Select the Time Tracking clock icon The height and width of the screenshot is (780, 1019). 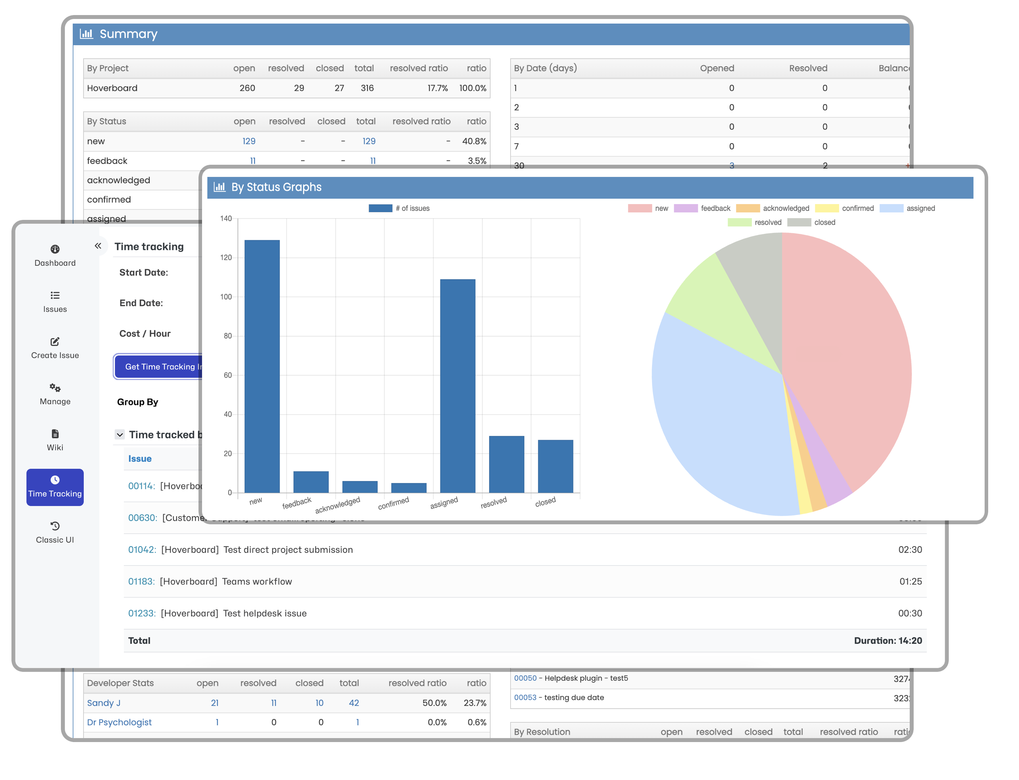[x=55, y=480]
